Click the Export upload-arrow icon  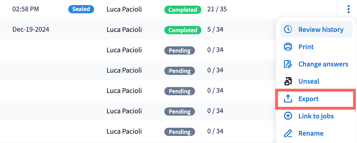point(288,99)
